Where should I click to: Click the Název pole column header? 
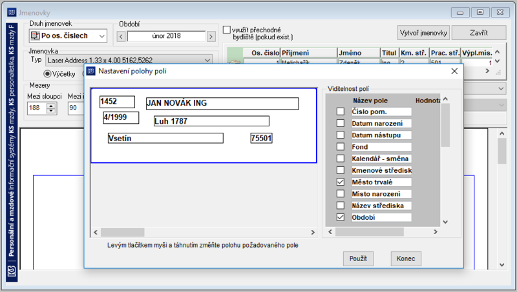click(370, 101)
